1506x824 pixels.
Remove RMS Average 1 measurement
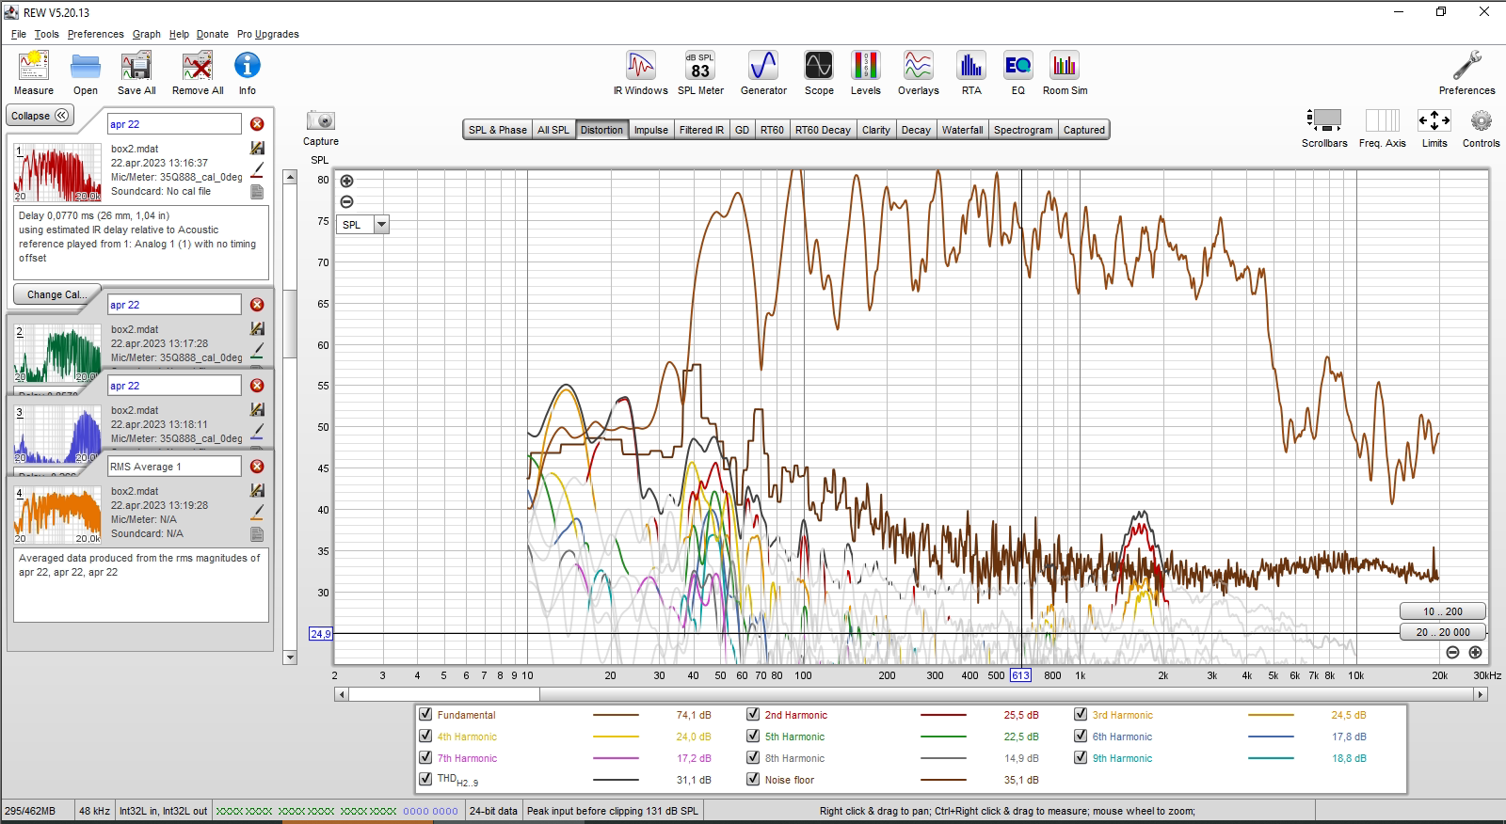(257, 467)
